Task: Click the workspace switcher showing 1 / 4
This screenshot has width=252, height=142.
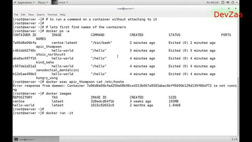Action: tap(234, 139)
